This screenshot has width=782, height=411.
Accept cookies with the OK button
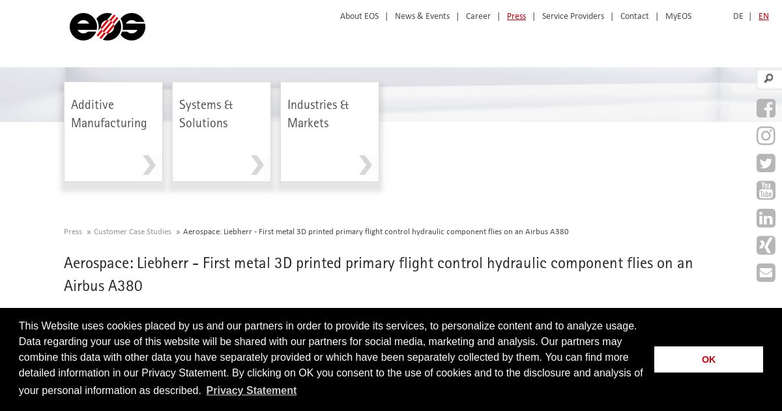click(708, 359)
